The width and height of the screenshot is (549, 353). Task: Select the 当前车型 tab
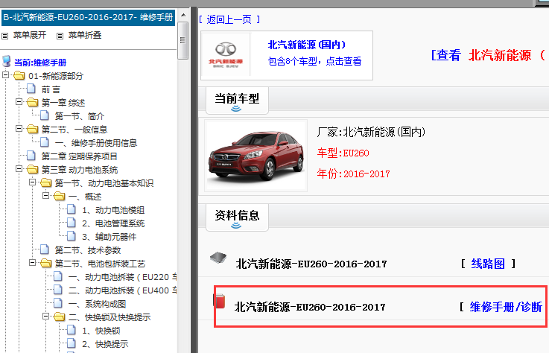(237, 101)
